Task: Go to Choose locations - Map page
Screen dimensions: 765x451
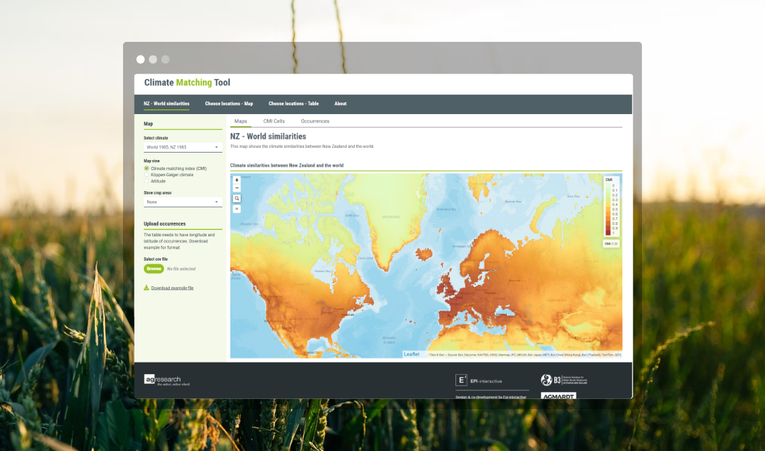Action: pos(229,103)
